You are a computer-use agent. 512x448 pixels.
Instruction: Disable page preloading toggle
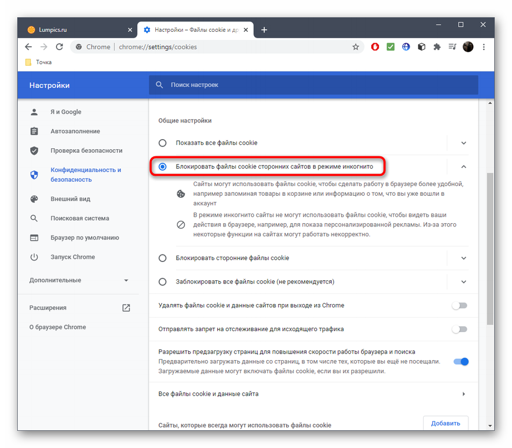(x=461, y=362)
